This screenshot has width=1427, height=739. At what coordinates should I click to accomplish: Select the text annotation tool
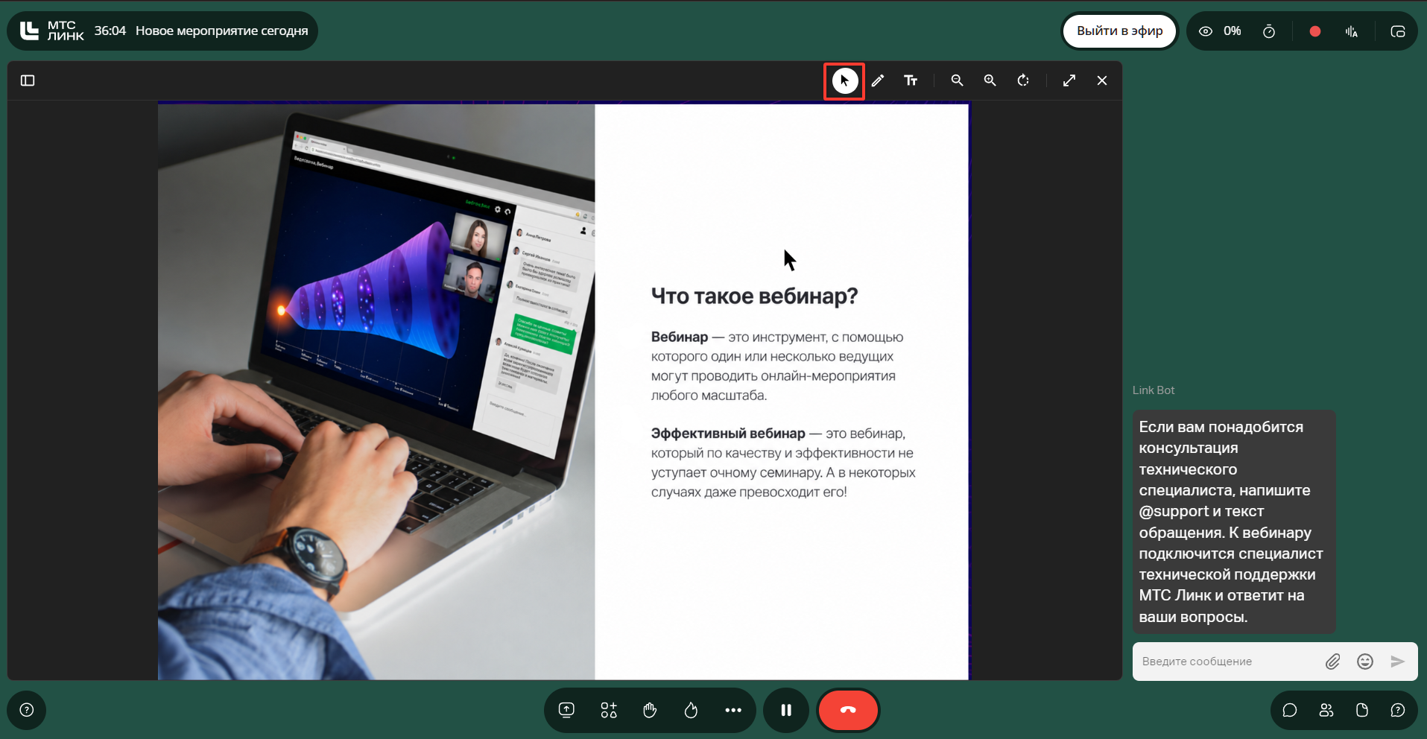(x=911, y=80)
